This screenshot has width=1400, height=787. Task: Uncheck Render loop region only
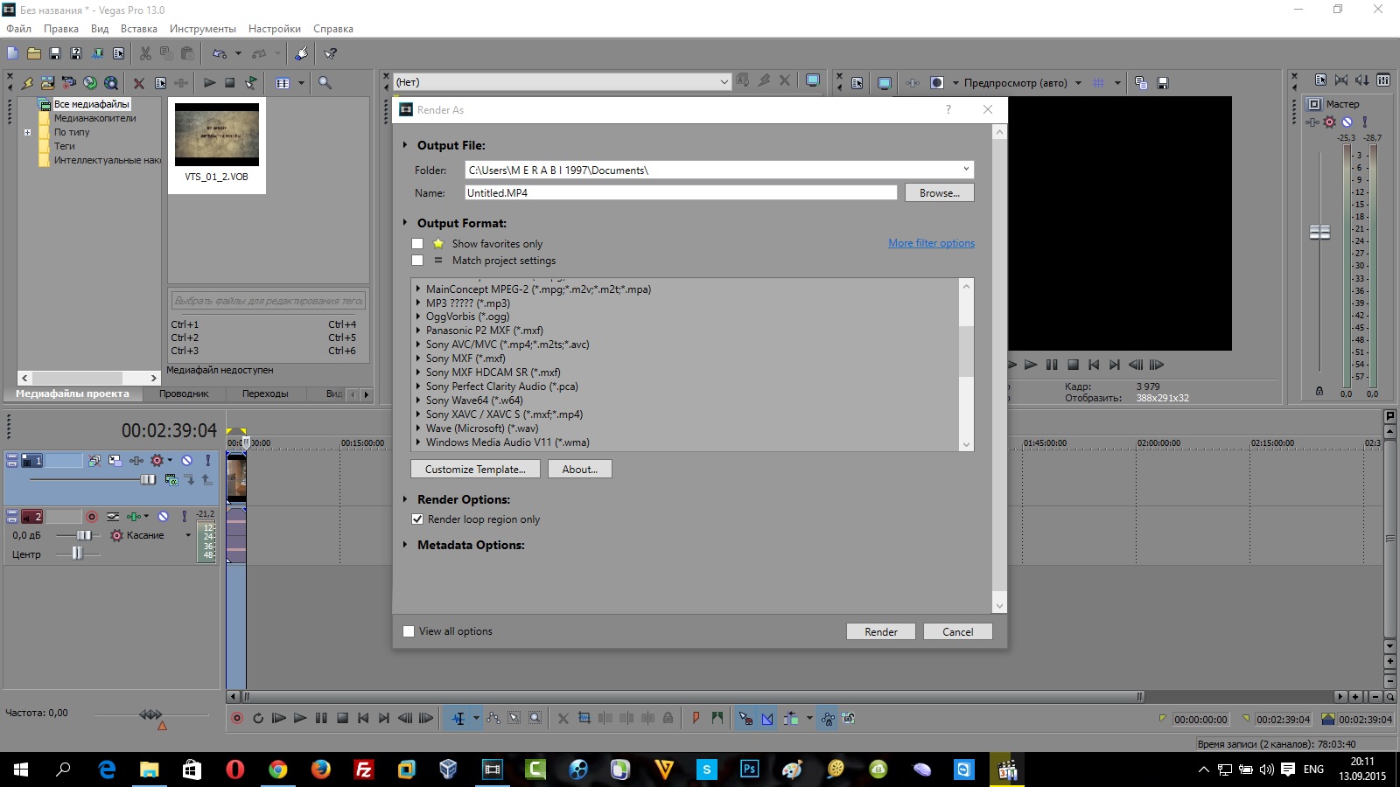[417, 519]
